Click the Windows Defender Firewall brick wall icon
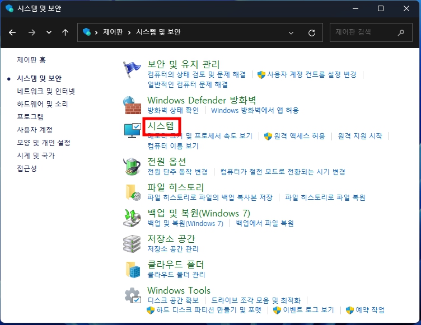The image size is (421, 325). pyautogui.click(x=132, y=105)
